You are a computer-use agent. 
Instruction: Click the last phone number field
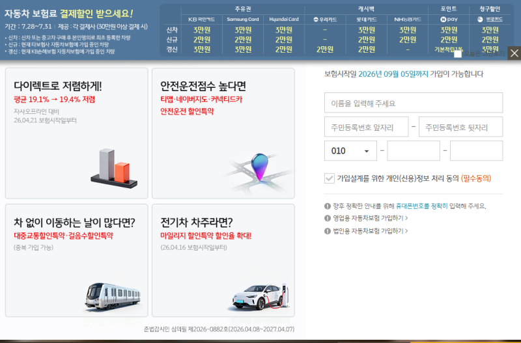pos(476,151)
